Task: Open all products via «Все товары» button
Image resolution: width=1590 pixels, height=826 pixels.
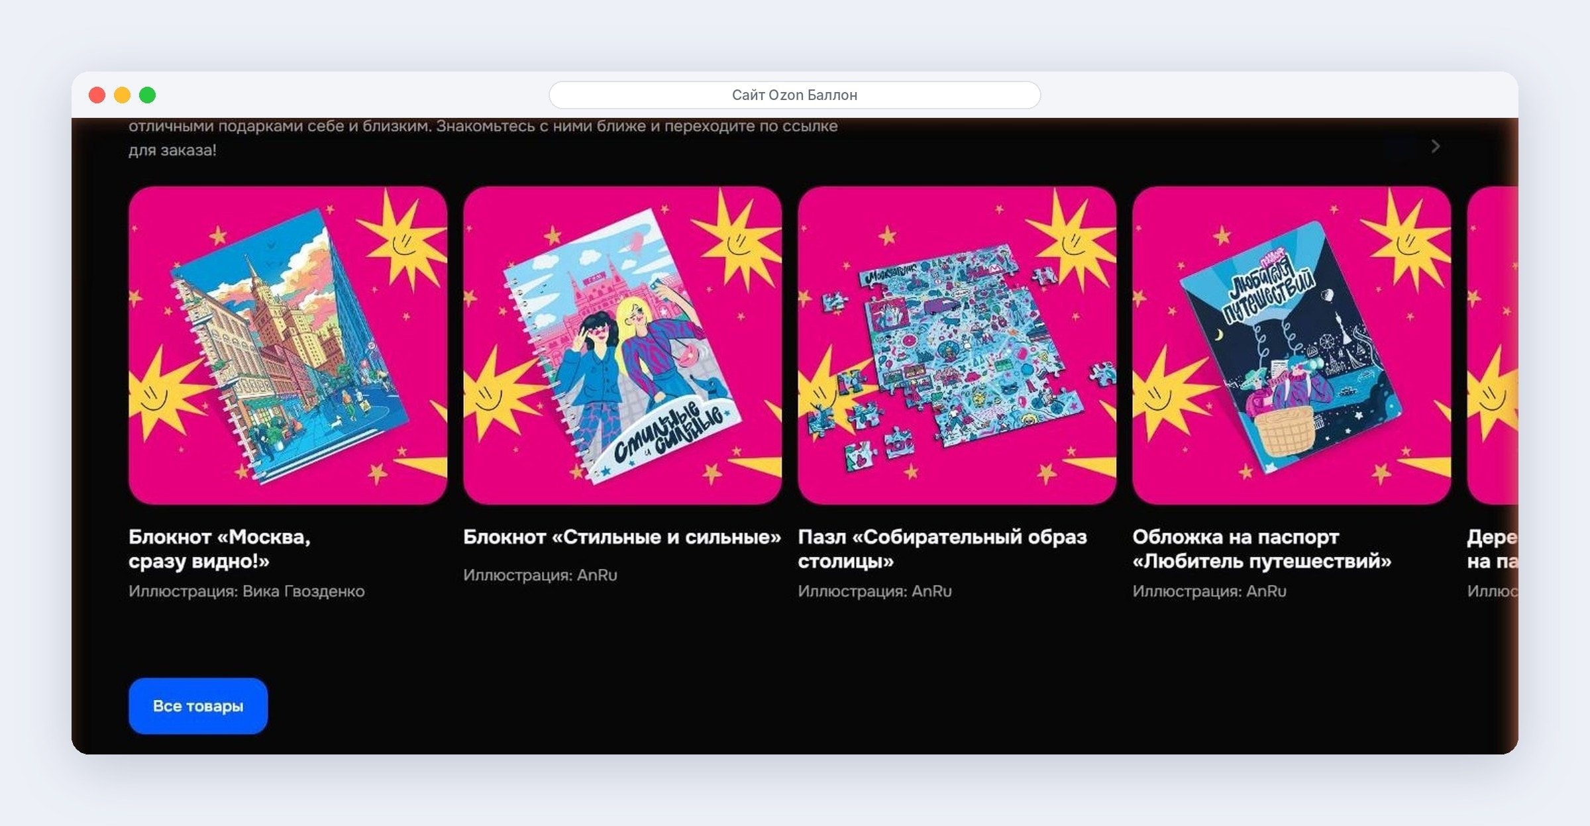Action: tap(198, 706)
